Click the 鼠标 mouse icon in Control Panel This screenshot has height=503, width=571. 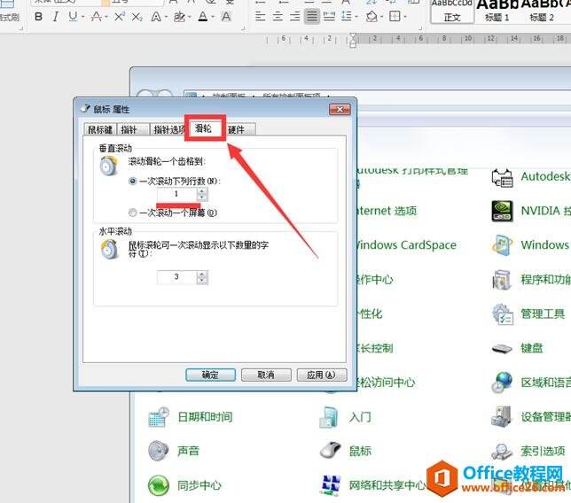(x=331, y=451)
